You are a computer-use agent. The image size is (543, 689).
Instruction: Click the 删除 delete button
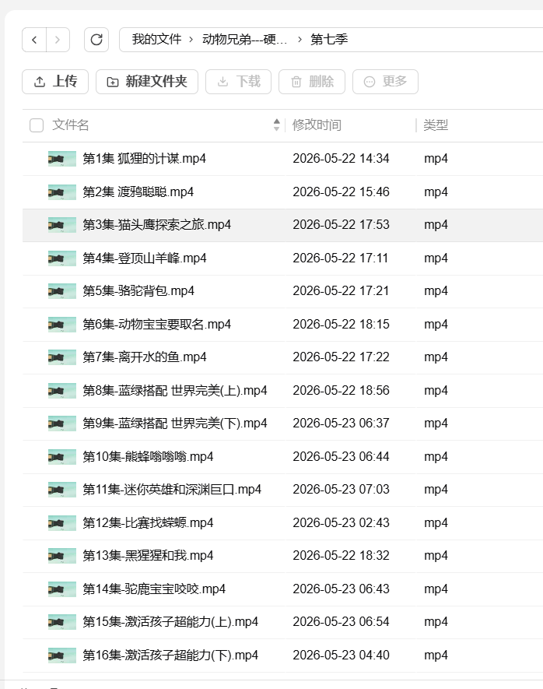coord(312,81)
